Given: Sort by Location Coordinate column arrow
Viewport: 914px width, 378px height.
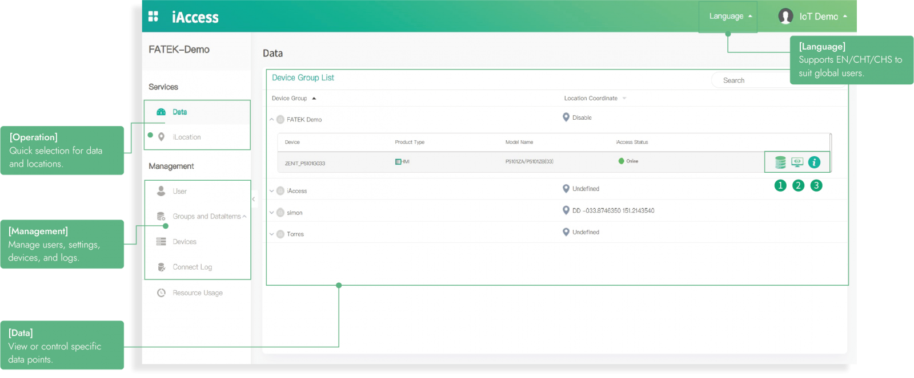Looking at the screenshot, I should pos(624,99).
